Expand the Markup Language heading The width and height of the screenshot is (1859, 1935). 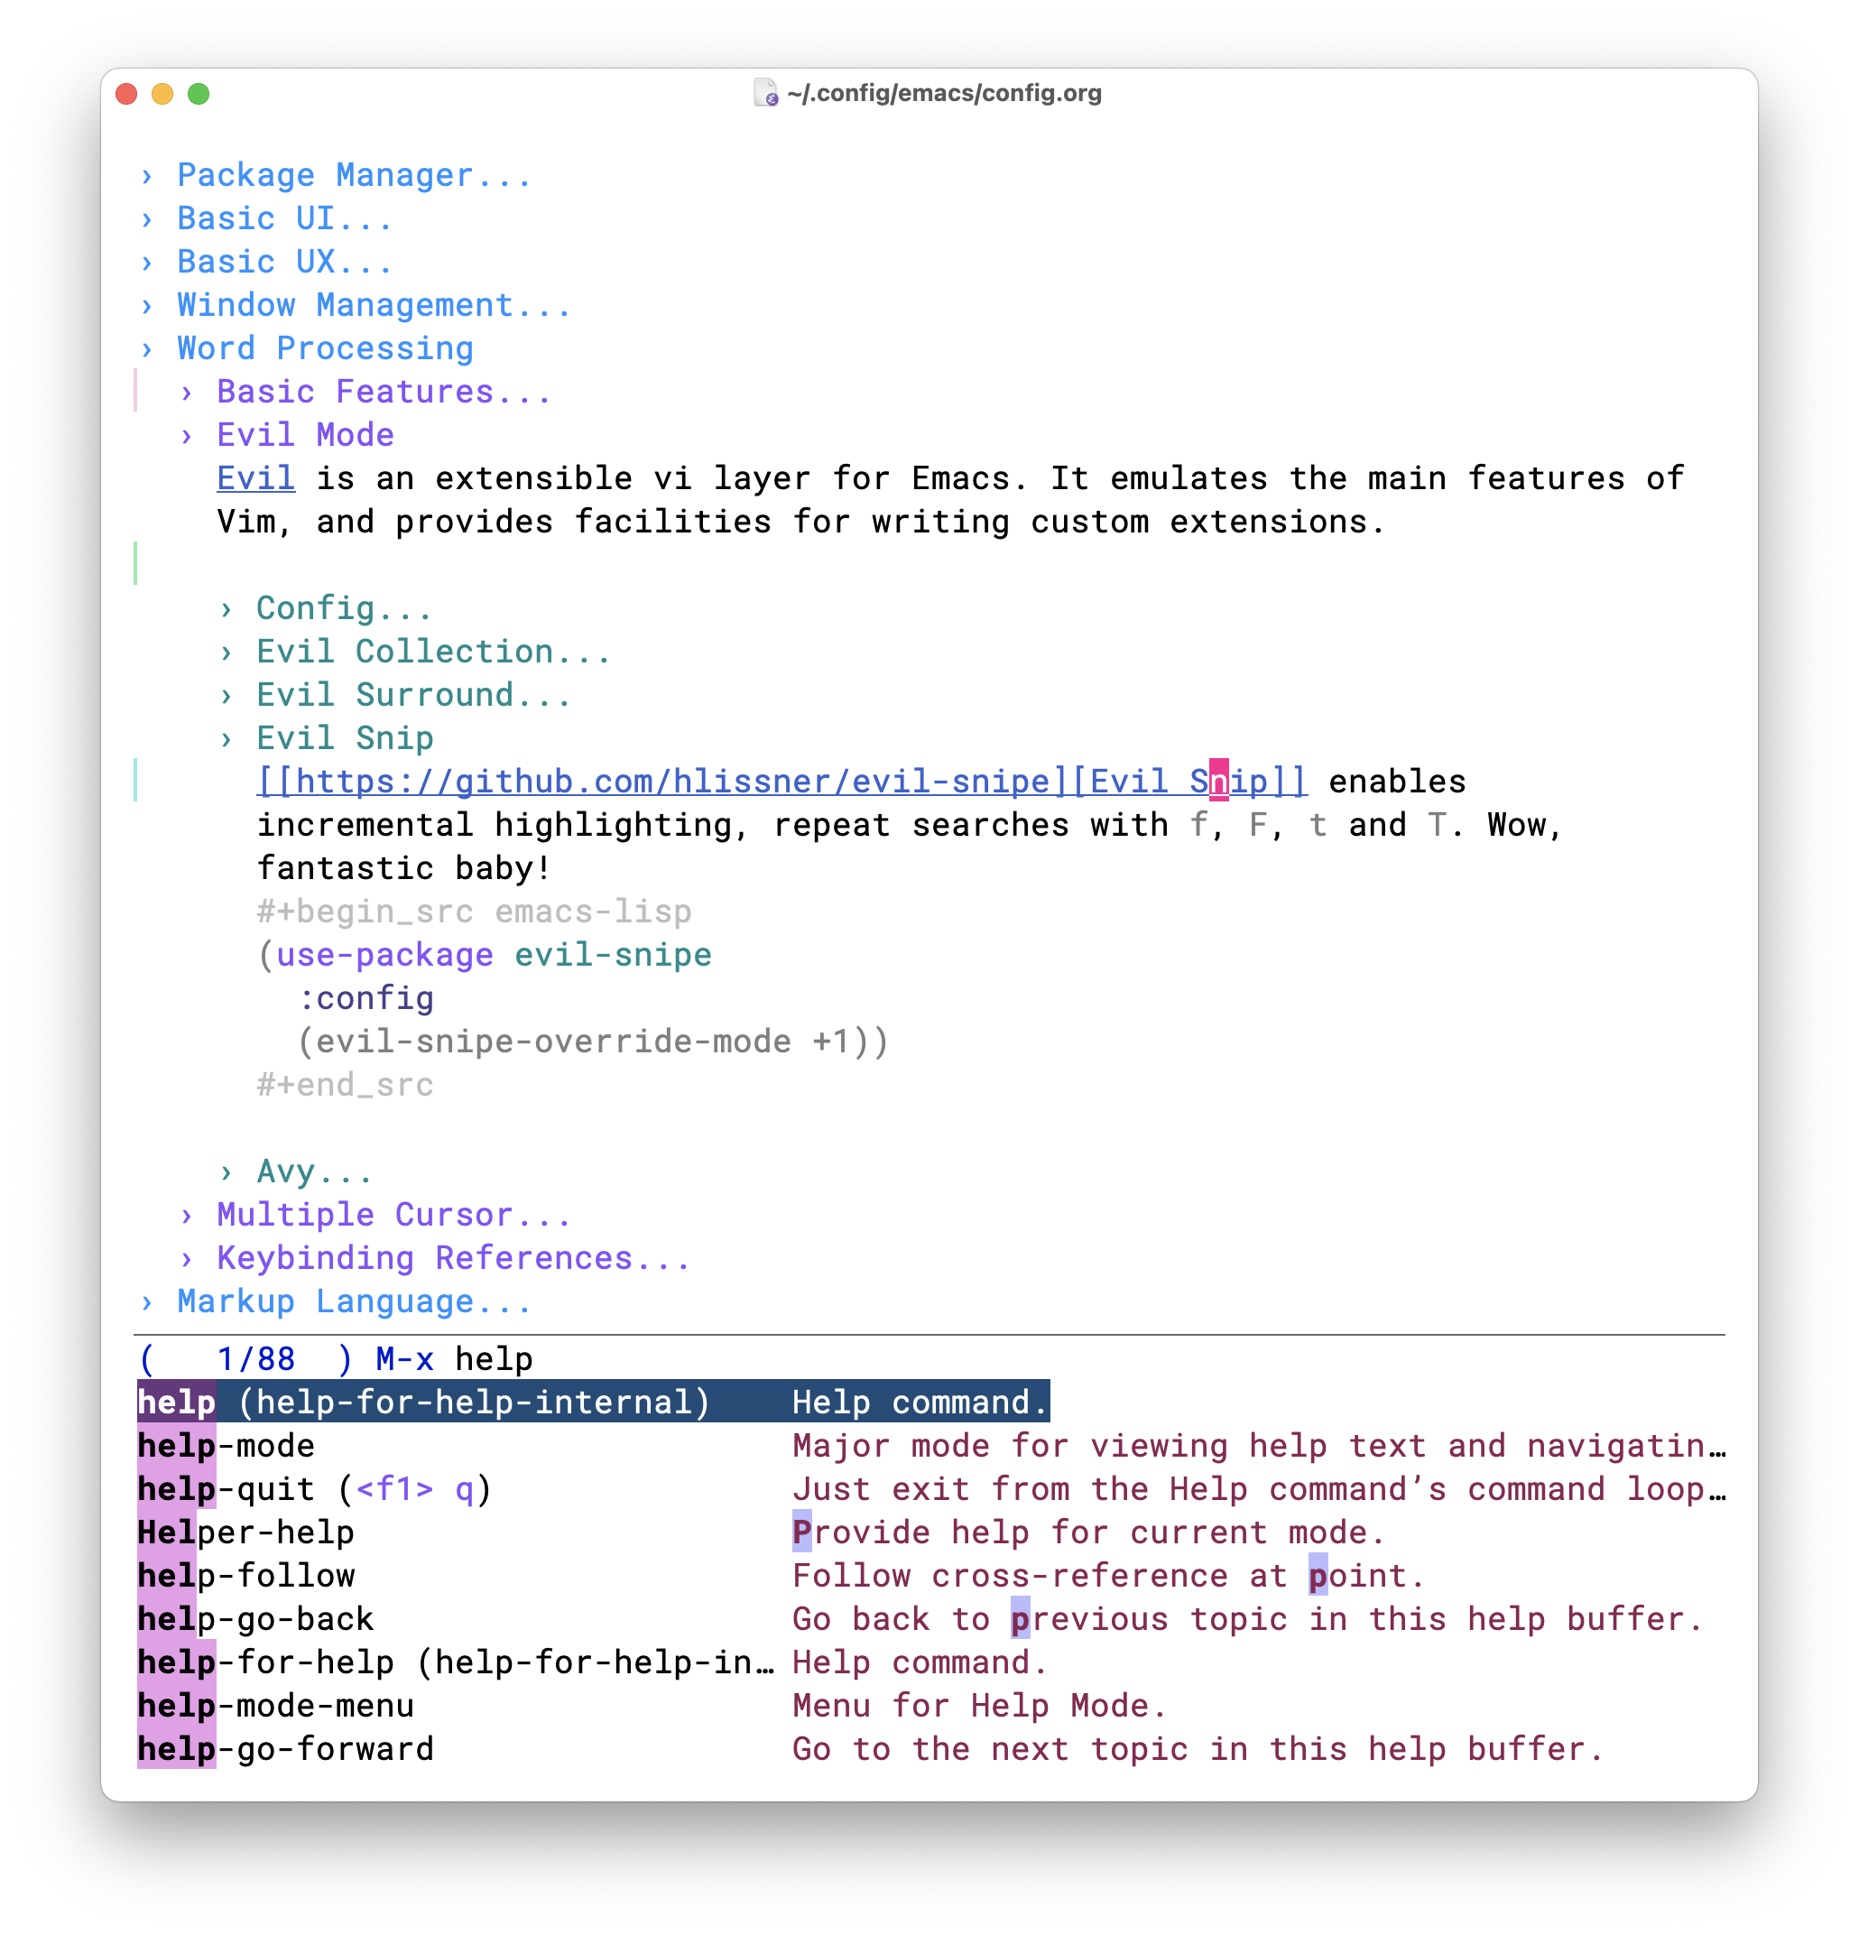point(354,1303)
